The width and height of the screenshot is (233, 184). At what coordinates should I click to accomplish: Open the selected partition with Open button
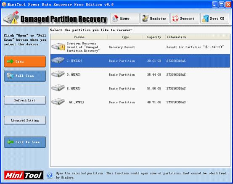click(25, 61)
